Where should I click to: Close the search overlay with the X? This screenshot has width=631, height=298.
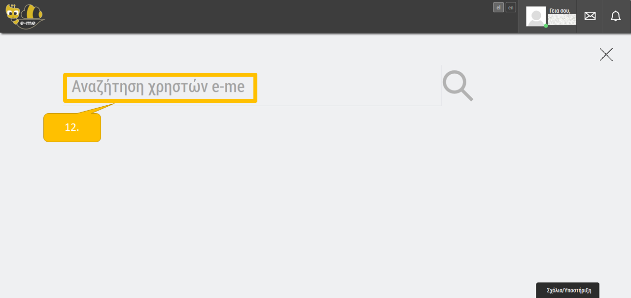pos(606,55)
